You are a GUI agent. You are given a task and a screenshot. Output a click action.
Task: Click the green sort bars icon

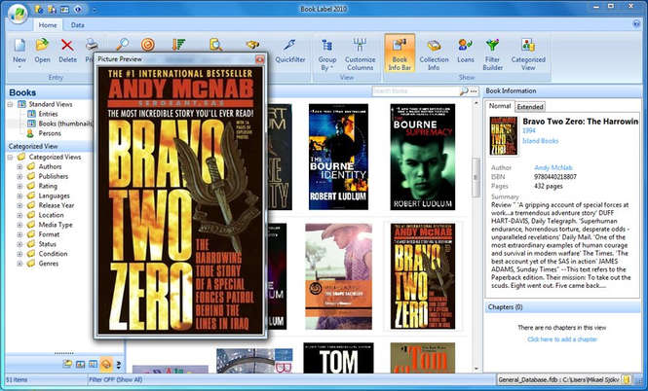pyautogui.click(x=178, y=44)
